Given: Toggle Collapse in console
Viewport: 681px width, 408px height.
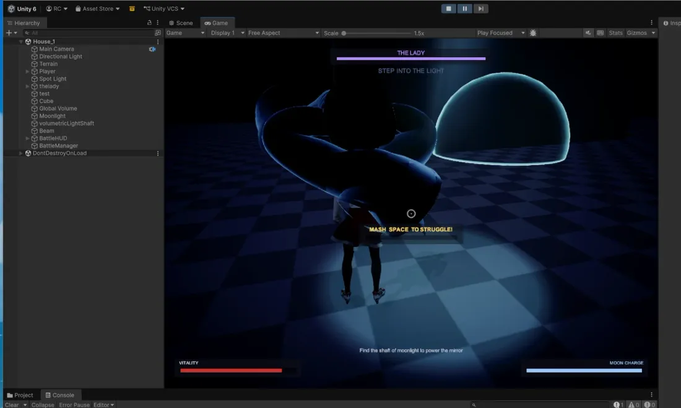Looking at the screenshot, I should pyautogui.click(x=43, y=404).
